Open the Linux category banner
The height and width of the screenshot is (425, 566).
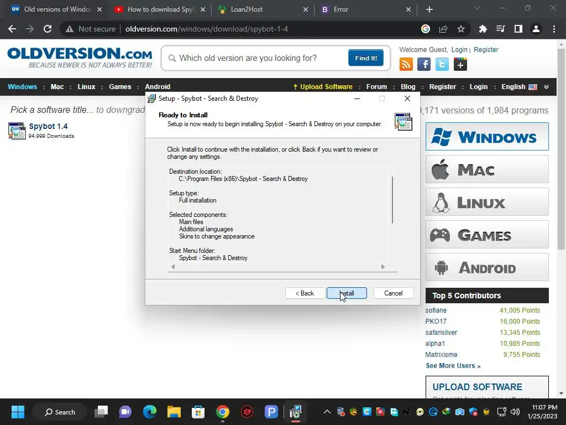pos(487,201)
